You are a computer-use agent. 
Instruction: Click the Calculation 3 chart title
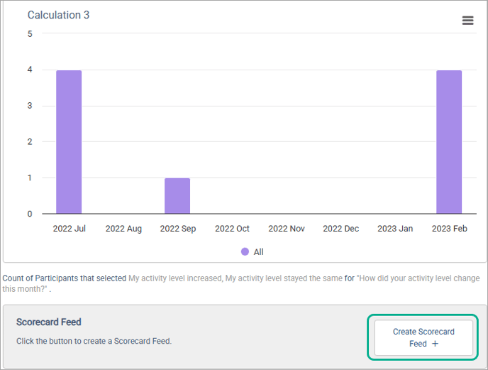tap(58, 15)
